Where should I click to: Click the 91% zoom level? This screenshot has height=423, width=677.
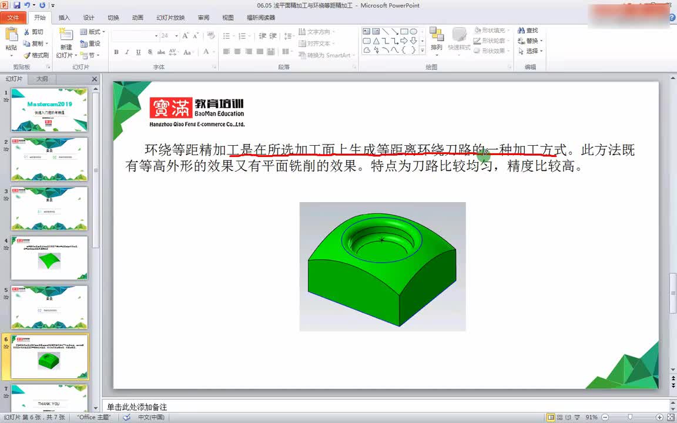click(x=592, y=417)
